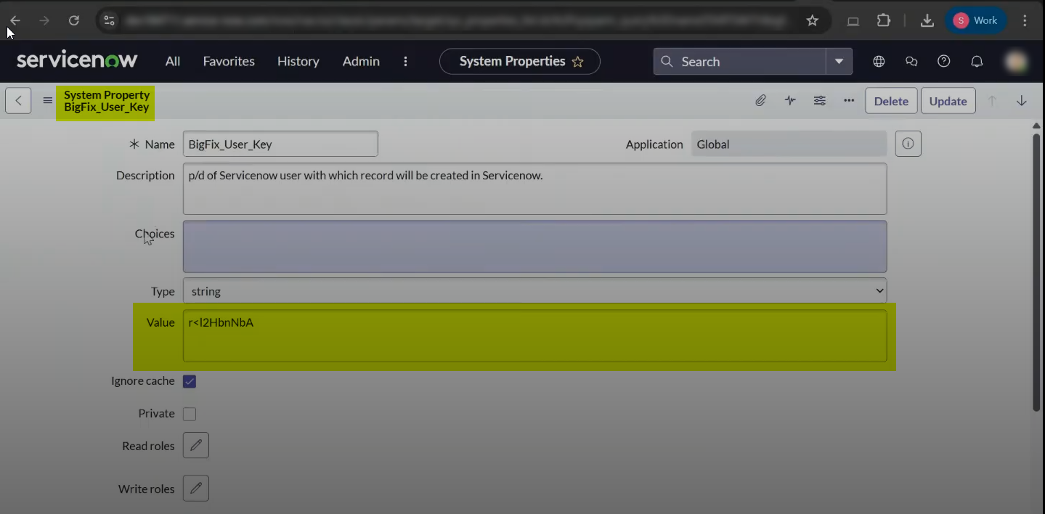Open site information icon in address bar
Viewport: 1045px width, 514px height.
point(109,20)
